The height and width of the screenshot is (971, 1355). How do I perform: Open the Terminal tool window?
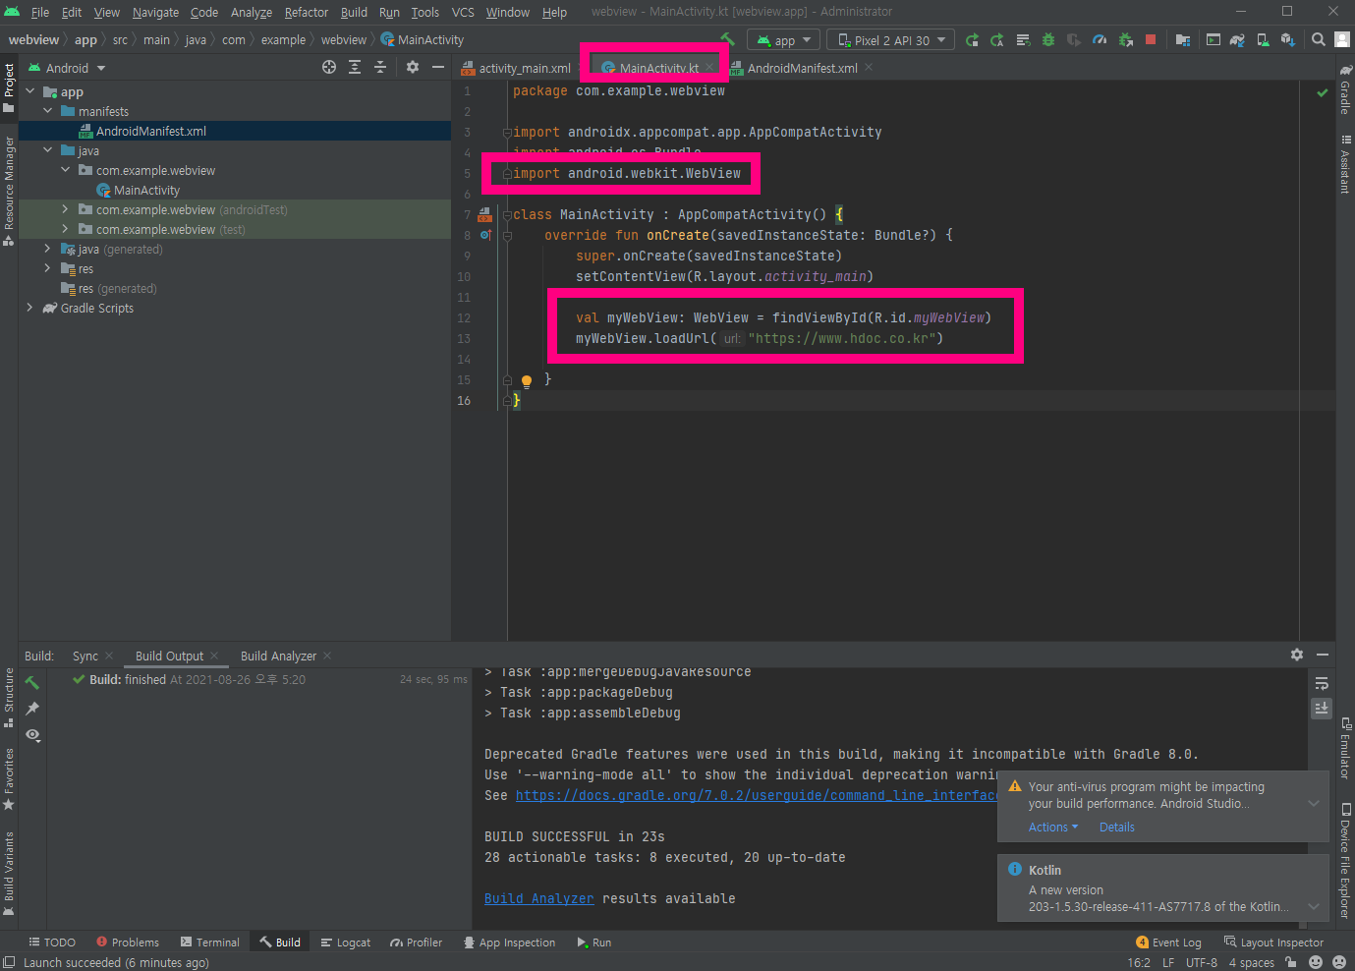[209, 942]
